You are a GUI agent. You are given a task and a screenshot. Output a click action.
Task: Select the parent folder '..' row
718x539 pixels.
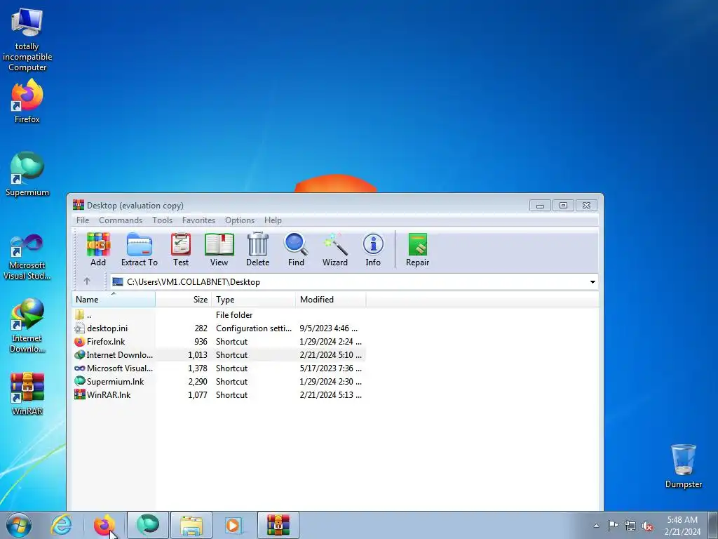[219, 315]
